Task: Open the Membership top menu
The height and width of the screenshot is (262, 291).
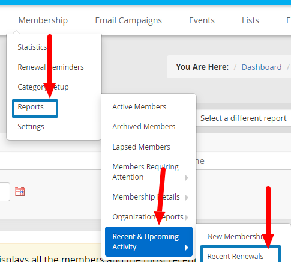Action: (43, 20)
